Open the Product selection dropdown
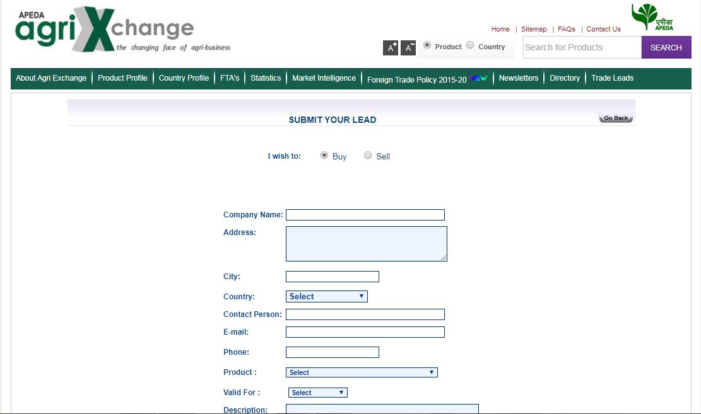 [x=361, y=372]
